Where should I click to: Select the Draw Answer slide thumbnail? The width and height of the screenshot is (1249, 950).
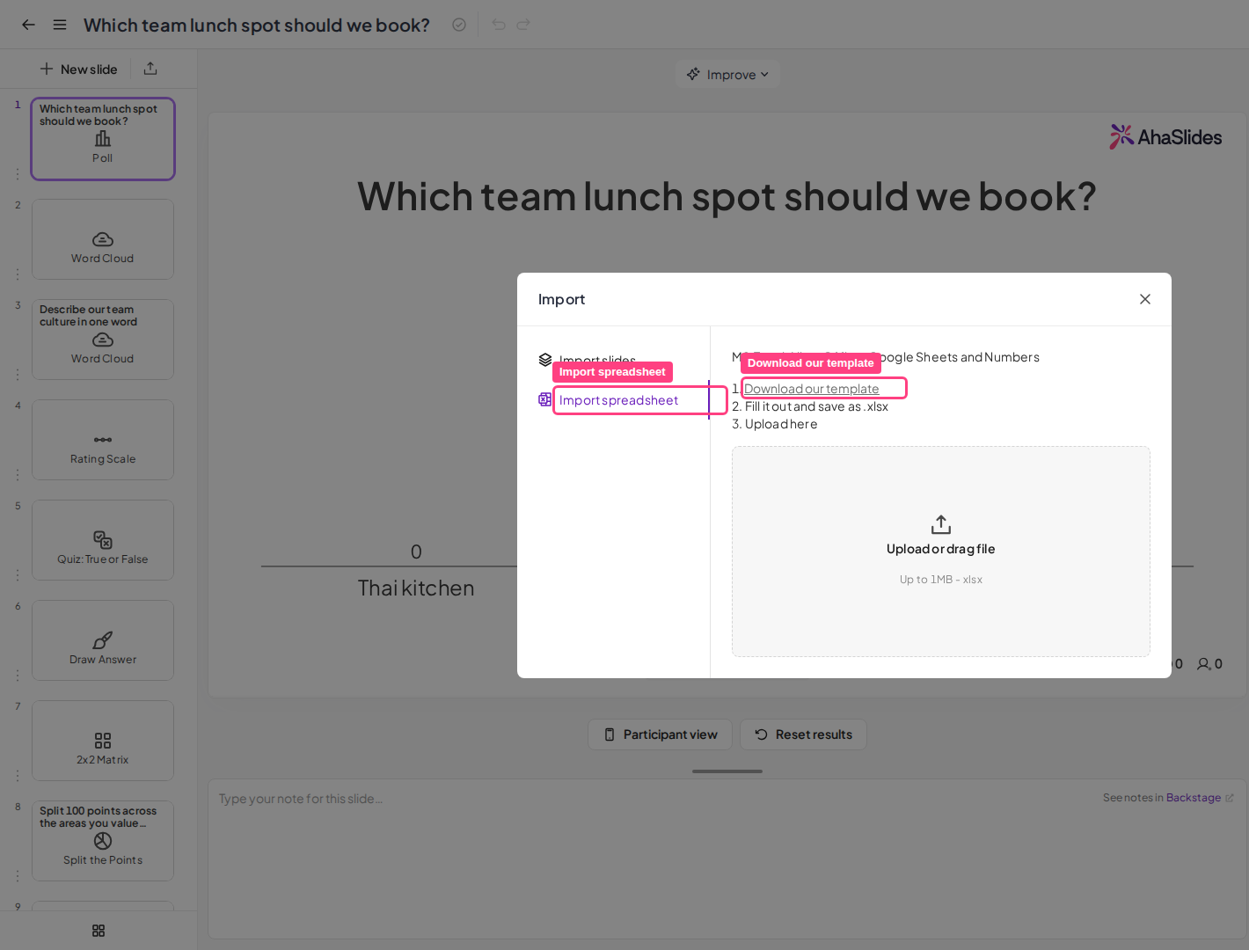pyautogui.click(x=103, y=640)
